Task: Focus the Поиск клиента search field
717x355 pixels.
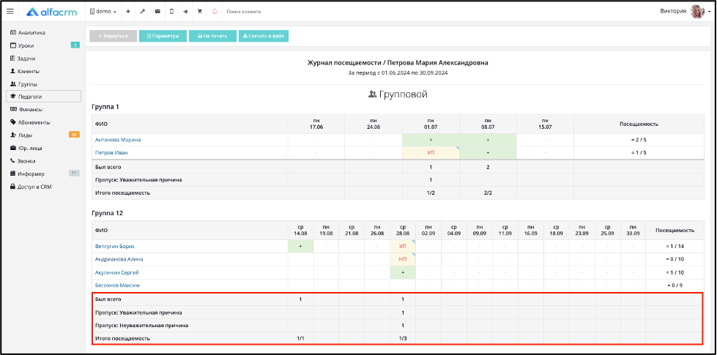Action: click(x=244, y=12)
